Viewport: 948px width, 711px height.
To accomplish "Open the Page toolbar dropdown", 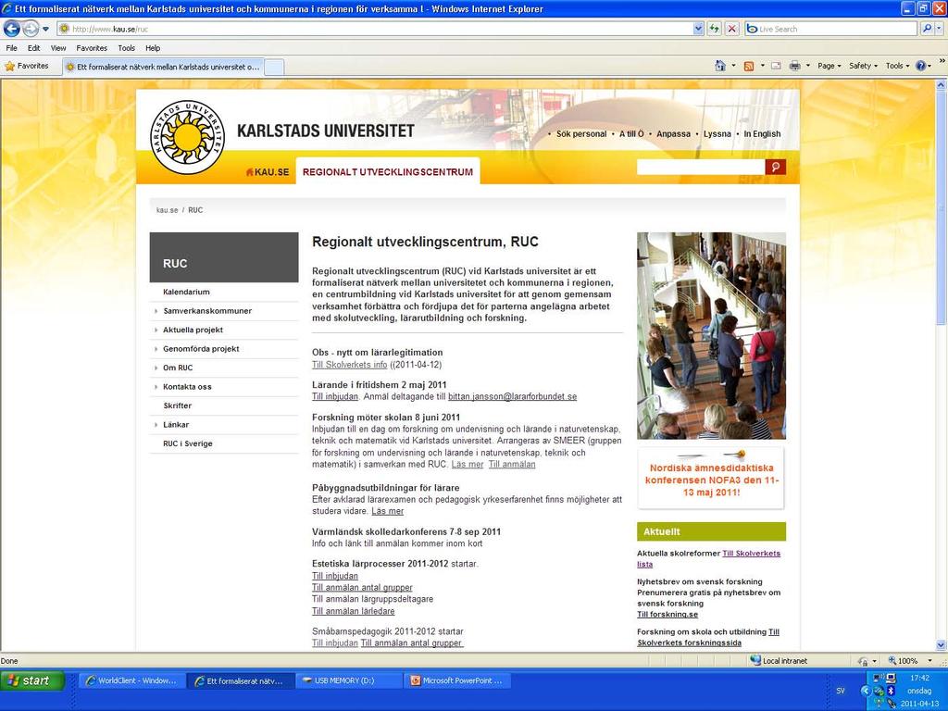I will pyautogui.click(x=829, y=66).
